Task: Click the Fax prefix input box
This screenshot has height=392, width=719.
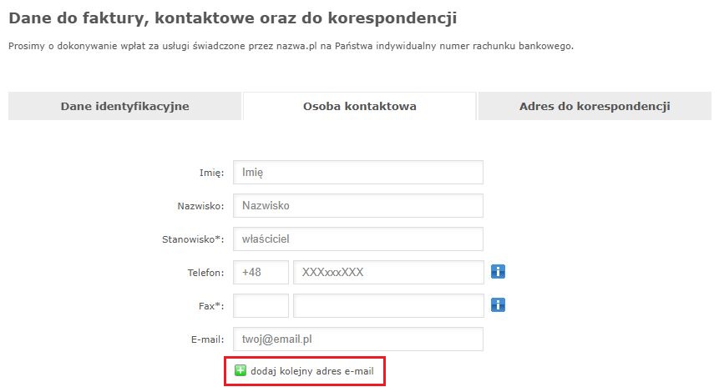Action: 261,305
